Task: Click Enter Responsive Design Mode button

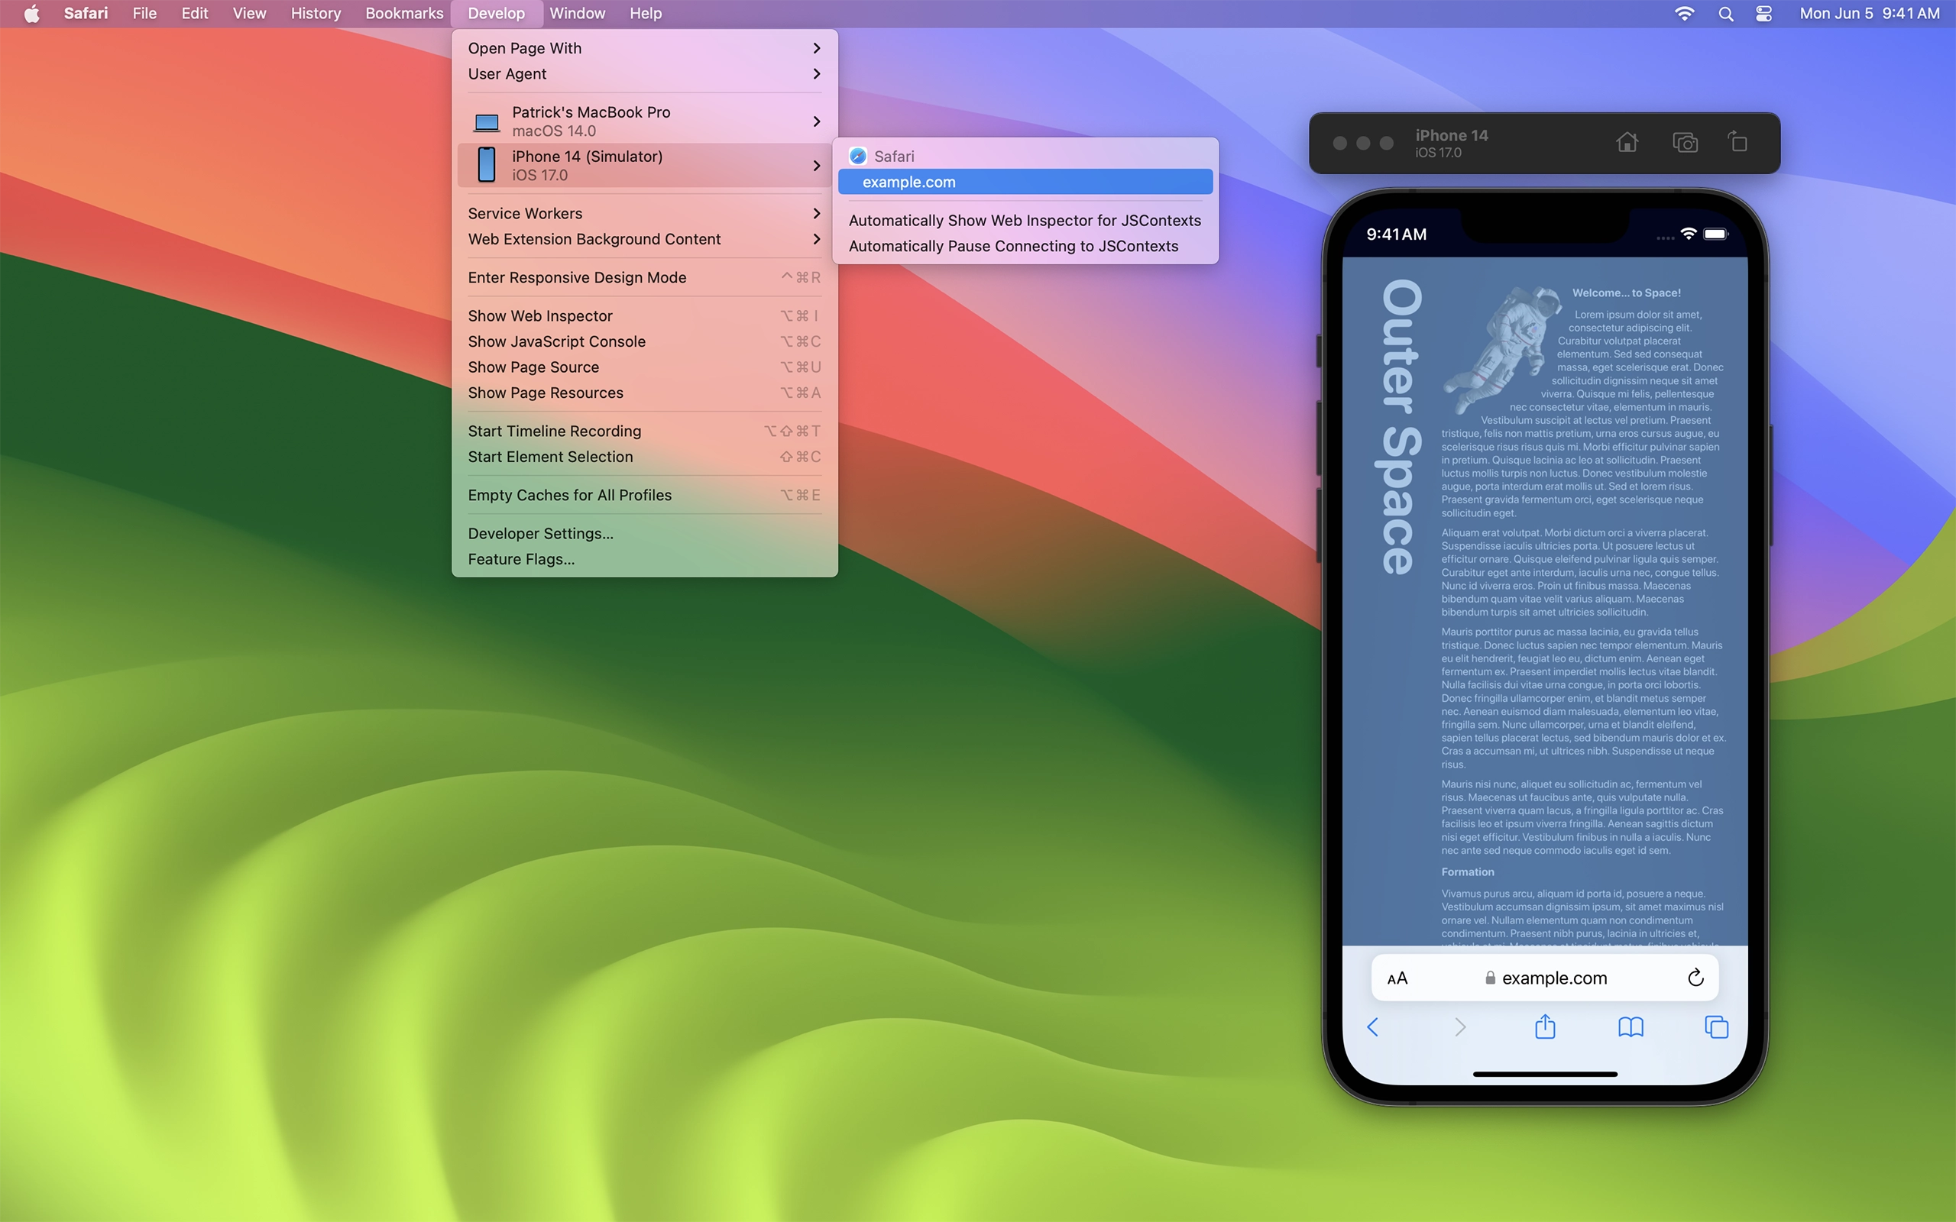Action: pyautogui.click(x=578, y=277)
